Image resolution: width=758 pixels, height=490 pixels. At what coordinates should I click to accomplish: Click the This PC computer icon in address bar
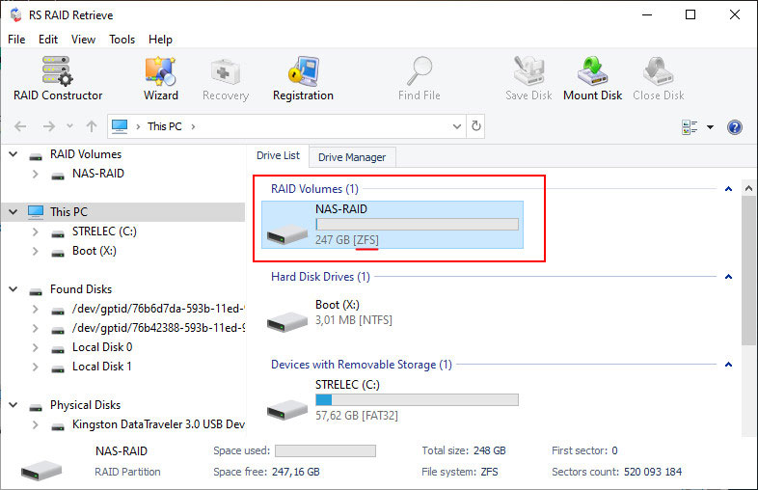pyautogui.click(x=120, y=126)
